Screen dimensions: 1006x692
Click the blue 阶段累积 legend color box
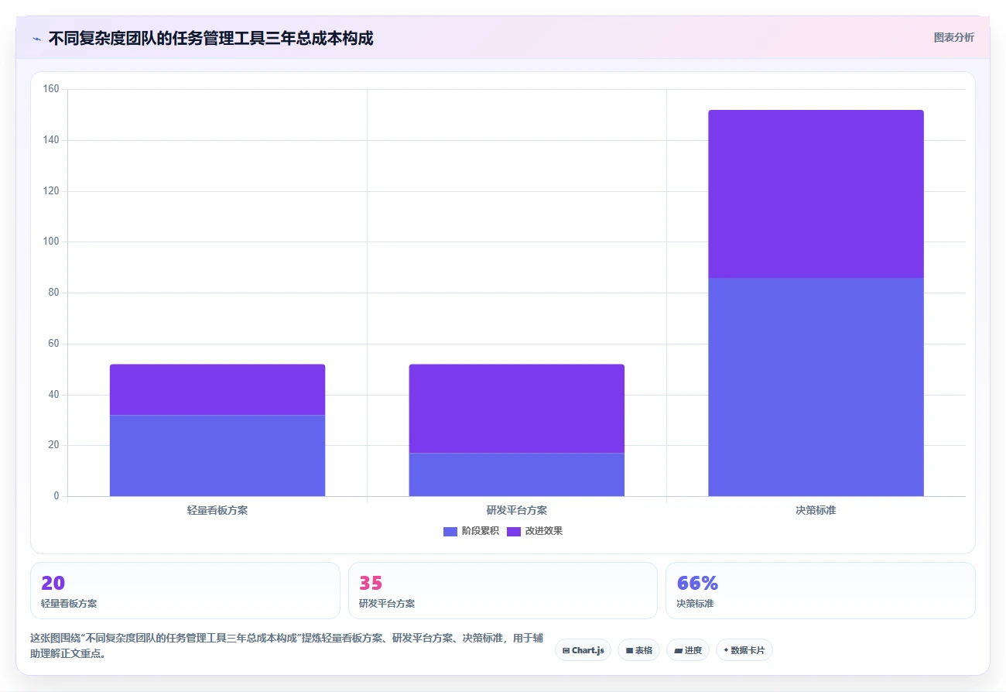click(x=450, y=532)
